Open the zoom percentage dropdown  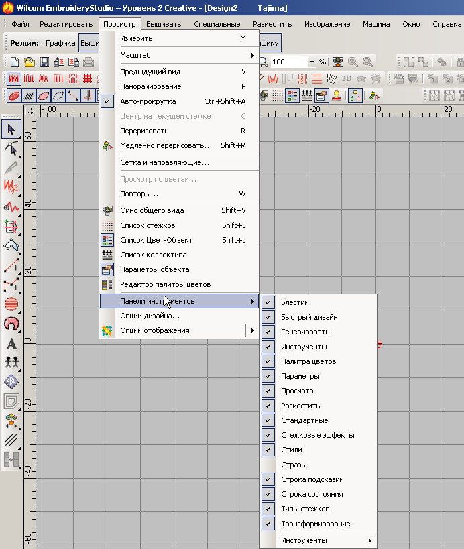pos(312,62)
